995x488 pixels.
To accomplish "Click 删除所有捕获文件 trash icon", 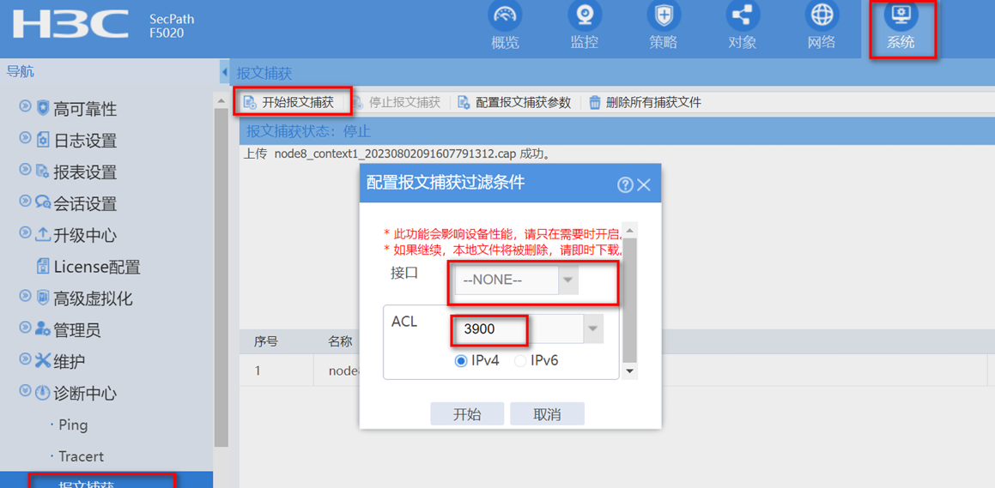I will pyautogui.click(x=595, y=103).
